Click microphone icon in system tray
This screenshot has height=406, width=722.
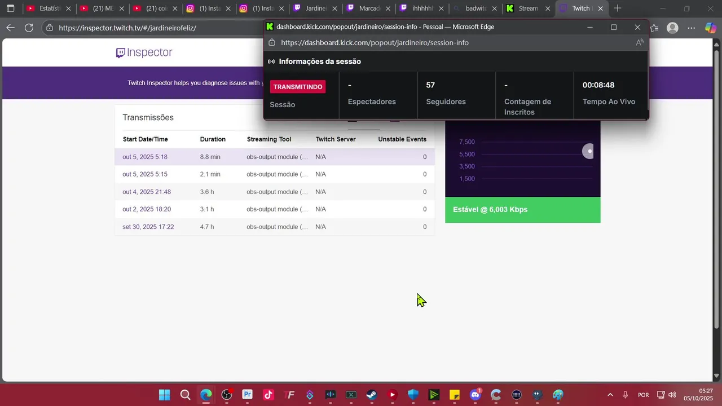[x=625, y=395]
